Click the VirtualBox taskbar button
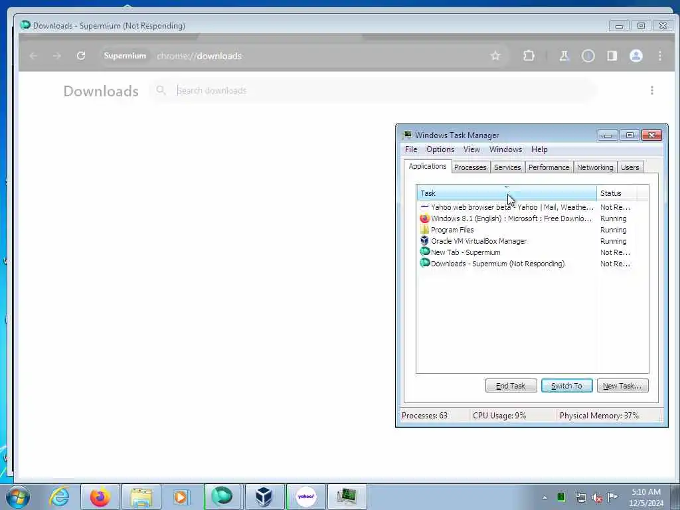This screenshot has width=680, height=510. click(x=264, y=497)
